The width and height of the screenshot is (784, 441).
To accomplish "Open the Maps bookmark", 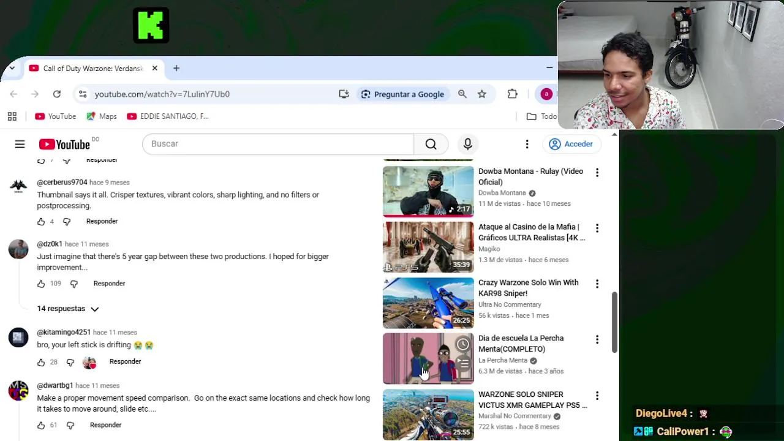I will click(102, 116).
